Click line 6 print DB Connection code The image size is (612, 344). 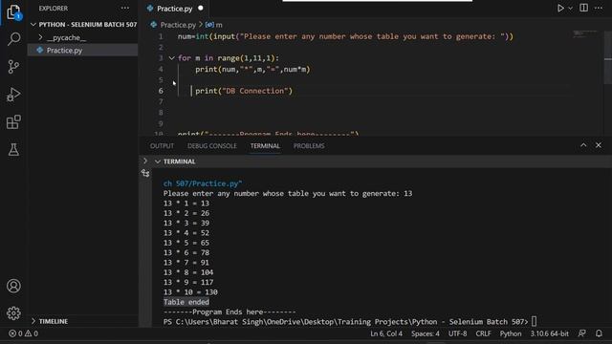[x=244, y=91]
